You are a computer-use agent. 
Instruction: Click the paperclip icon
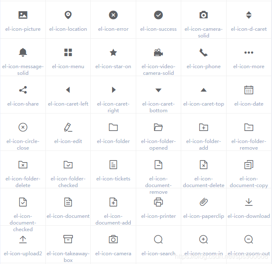tap(203, 202)
